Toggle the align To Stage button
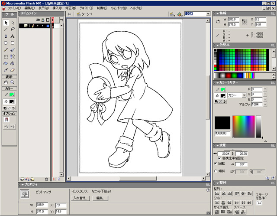Image resolution: width=277 pixels, height=216 pixels. click(x=259, y=203)
